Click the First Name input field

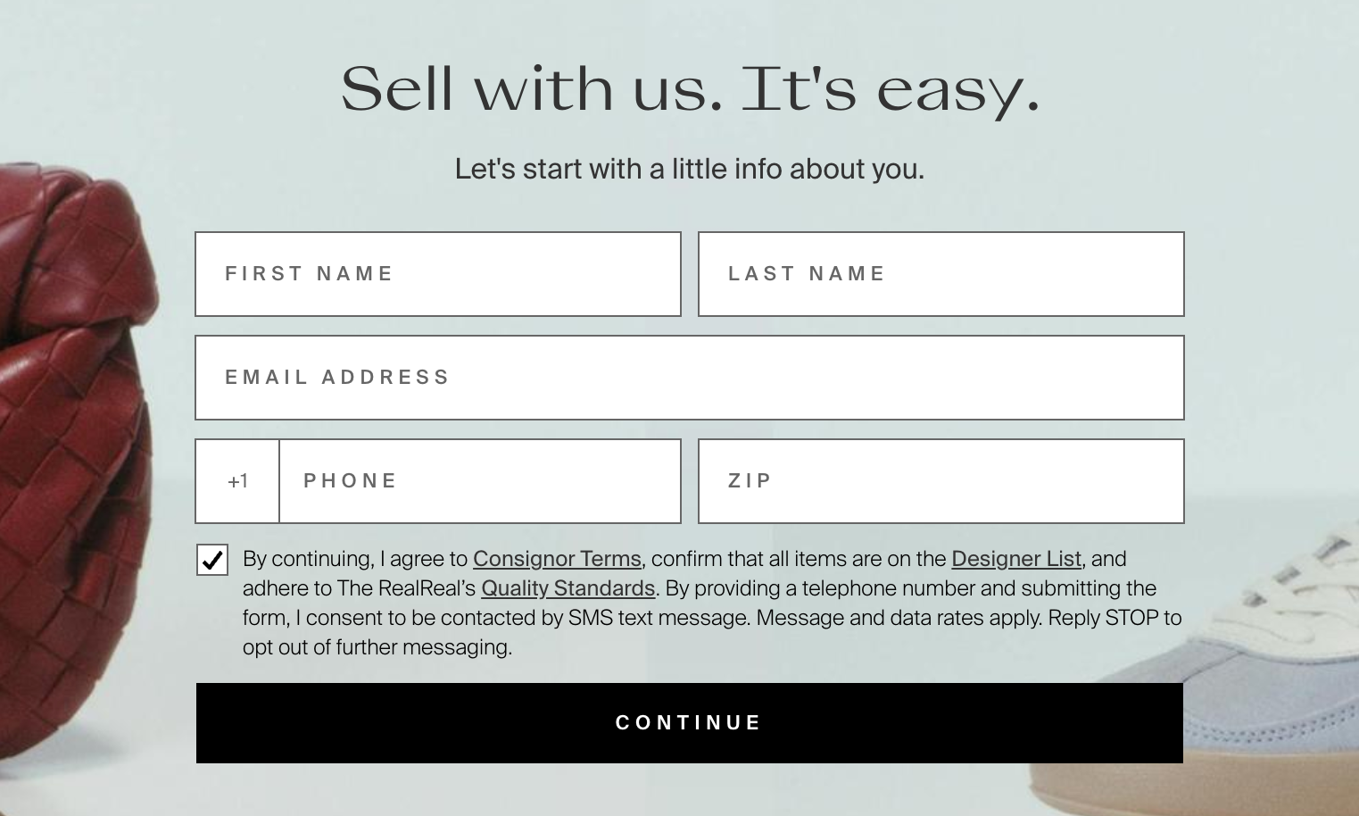pyautogui.click(x=437, y=274)
